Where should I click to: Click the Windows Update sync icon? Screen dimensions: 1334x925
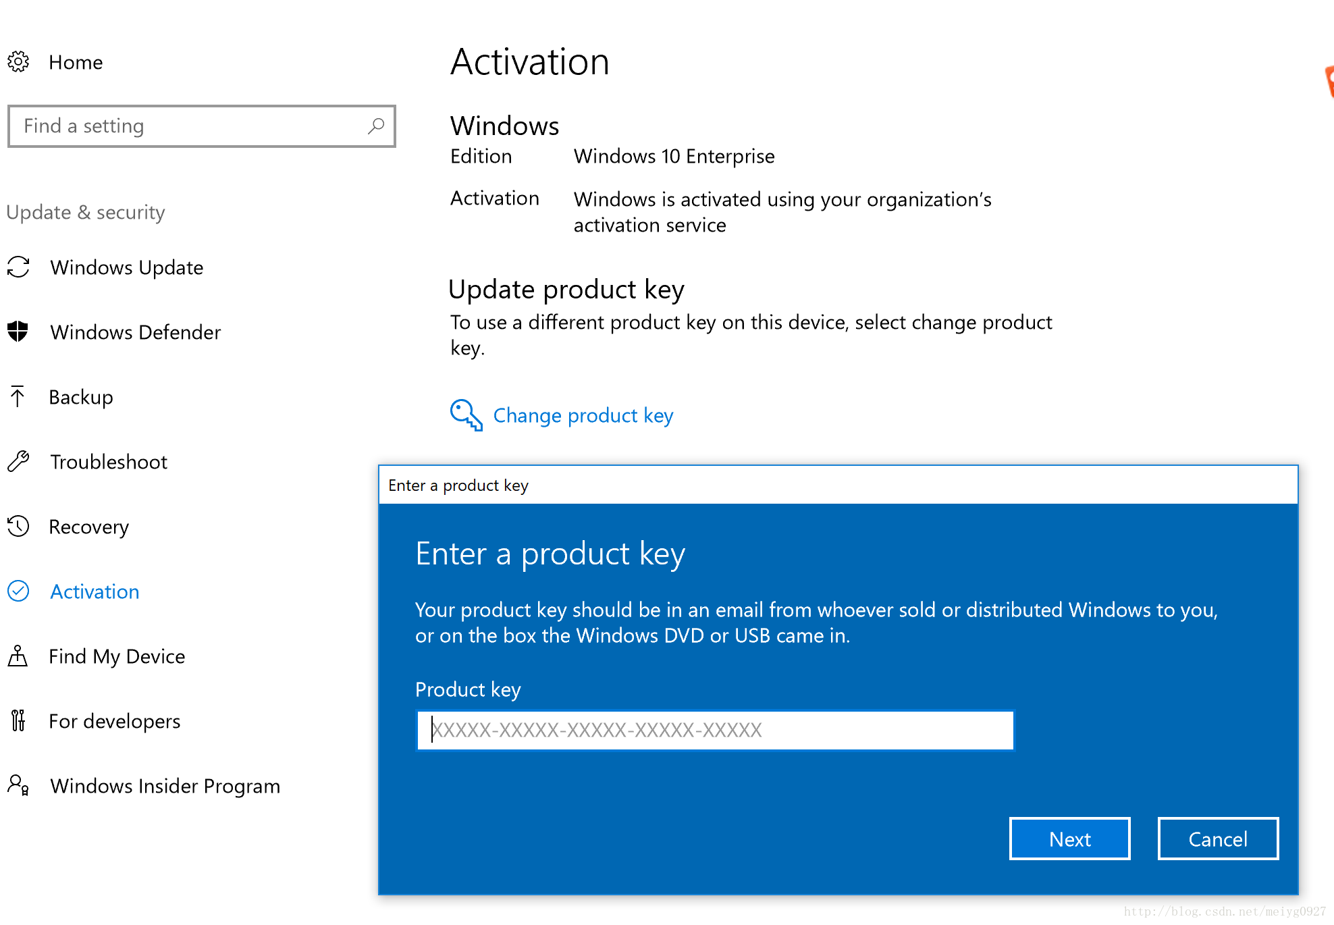coord(18,267)
